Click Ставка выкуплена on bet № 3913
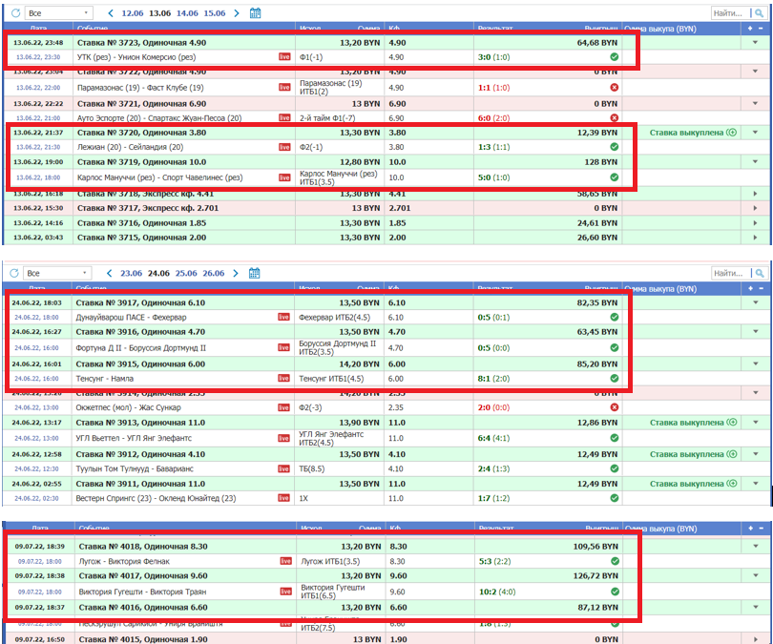The image size is (773, 644). click(x=681, y=423)
